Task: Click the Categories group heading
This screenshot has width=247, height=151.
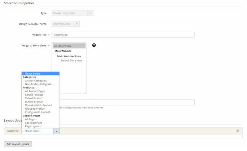Action: (x=29, y=77)
